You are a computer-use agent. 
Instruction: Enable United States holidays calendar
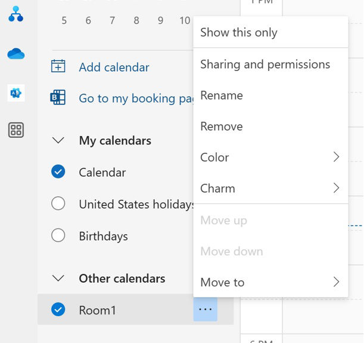(x=58, y=204)
